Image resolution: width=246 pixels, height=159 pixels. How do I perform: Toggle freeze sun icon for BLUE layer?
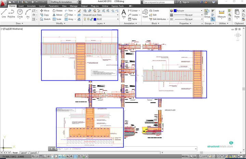click(x=88, y=19)
